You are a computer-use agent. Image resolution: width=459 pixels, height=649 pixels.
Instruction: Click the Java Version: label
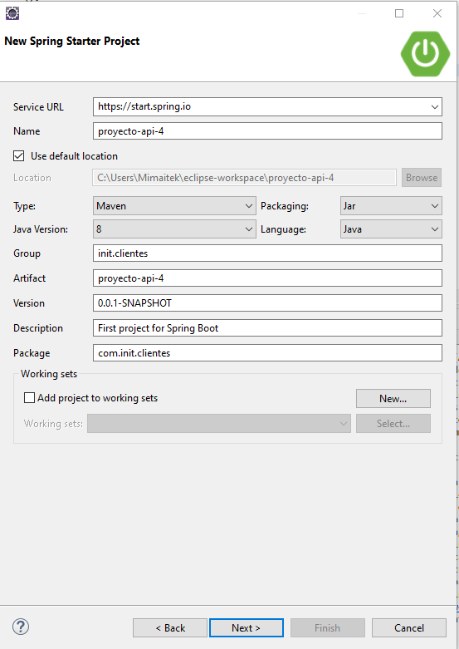pyautogui.click(x=41, y=229)
